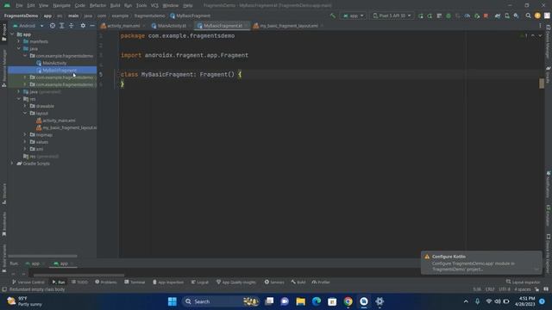552x310 pixels.
Task: Open the Refactor menu
Action: [97, 5]
